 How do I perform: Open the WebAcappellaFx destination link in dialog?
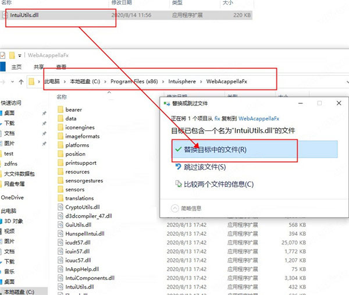point(259,116)
